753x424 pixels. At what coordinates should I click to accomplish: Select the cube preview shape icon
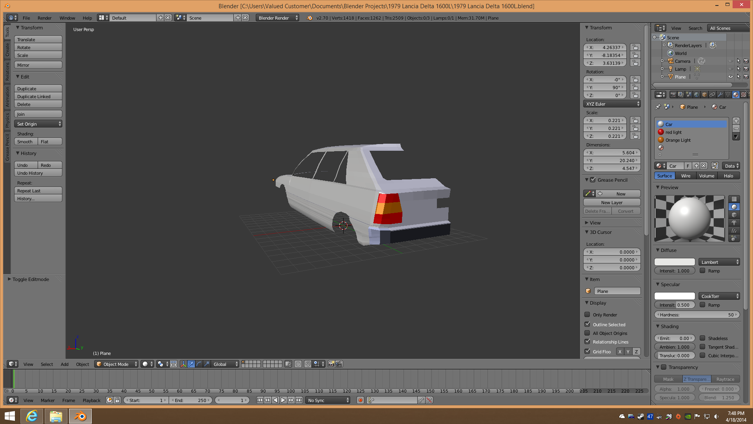pos(734,215)
